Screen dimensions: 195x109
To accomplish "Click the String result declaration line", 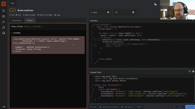I will [108, 29].
